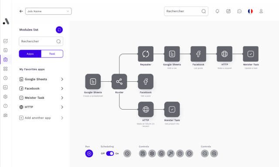This screenshot has height=167, width=279.
Task: Click the Run scenario play button
Action: (89, 154)
